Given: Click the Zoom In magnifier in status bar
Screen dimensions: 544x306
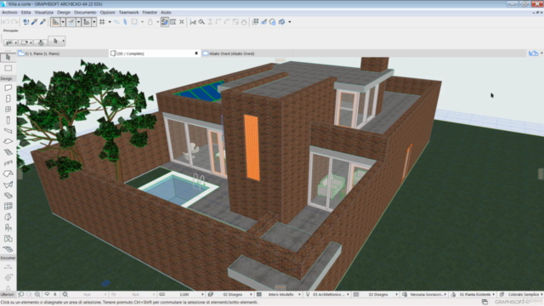Looking at the screenshot, I should pyautogui.click(x=37, y=295).
